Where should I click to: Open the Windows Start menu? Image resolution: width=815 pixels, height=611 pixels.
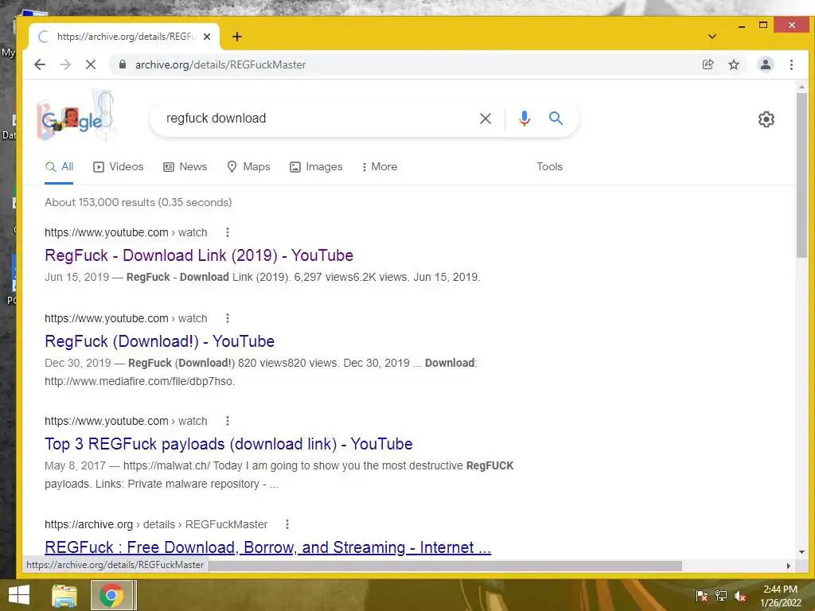pos(19,595)
